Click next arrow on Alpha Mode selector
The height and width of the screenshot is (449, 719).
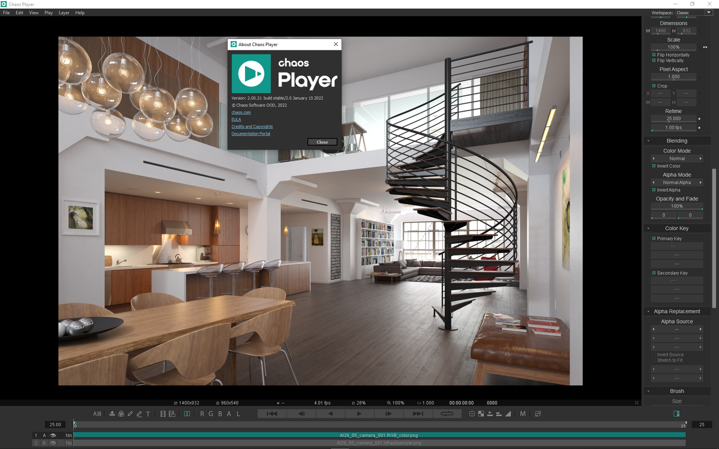click(x=700, y=182)
